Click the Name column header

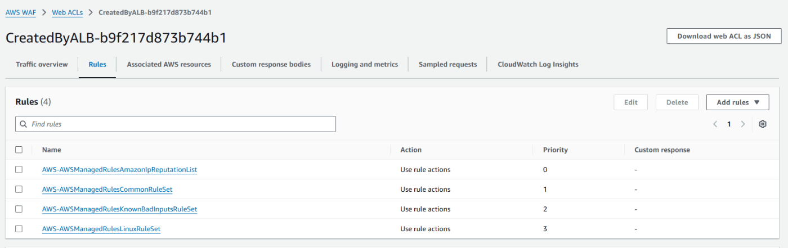[52, 150]
